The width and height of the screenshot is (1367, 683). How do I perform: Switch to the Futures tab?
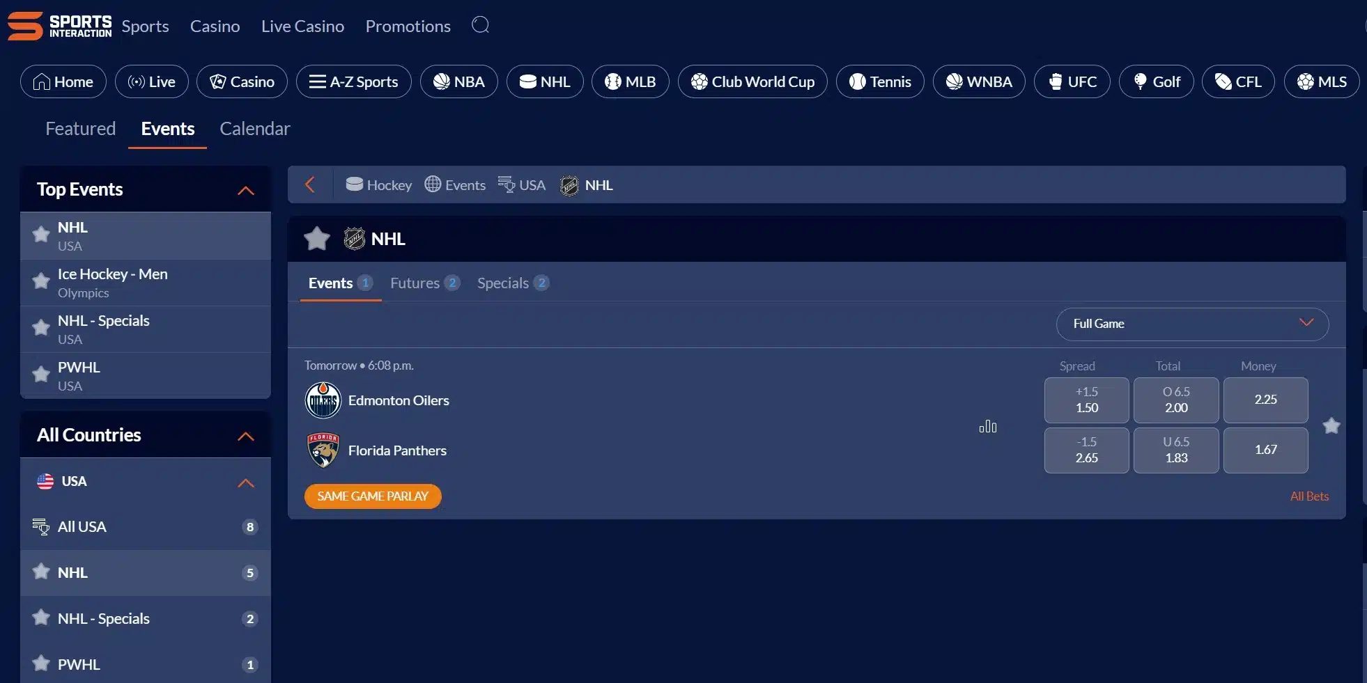click(x=425, y=283)
